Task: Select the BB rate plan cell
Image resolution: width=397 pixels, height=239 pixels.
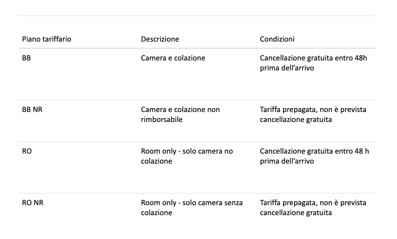Action: (26, 58)
